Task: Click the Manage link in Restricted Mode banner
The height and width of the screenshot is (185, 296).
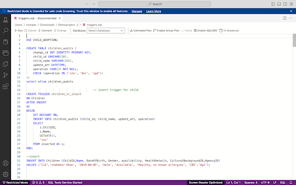Action: tap(137, 10)
